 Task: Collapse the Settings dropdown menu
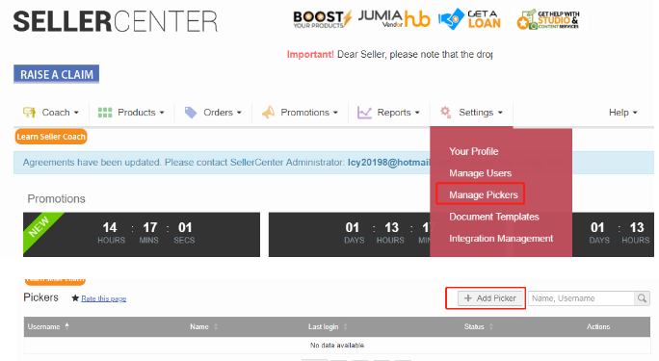tap(471, 112)
